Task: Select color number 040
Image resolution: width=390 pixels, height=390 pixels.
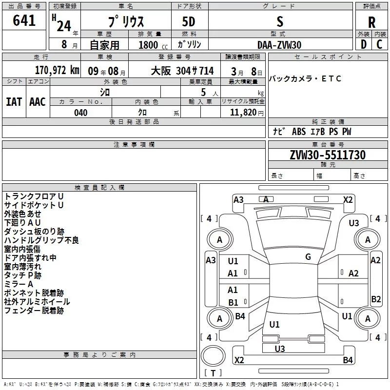Action: 80,113
